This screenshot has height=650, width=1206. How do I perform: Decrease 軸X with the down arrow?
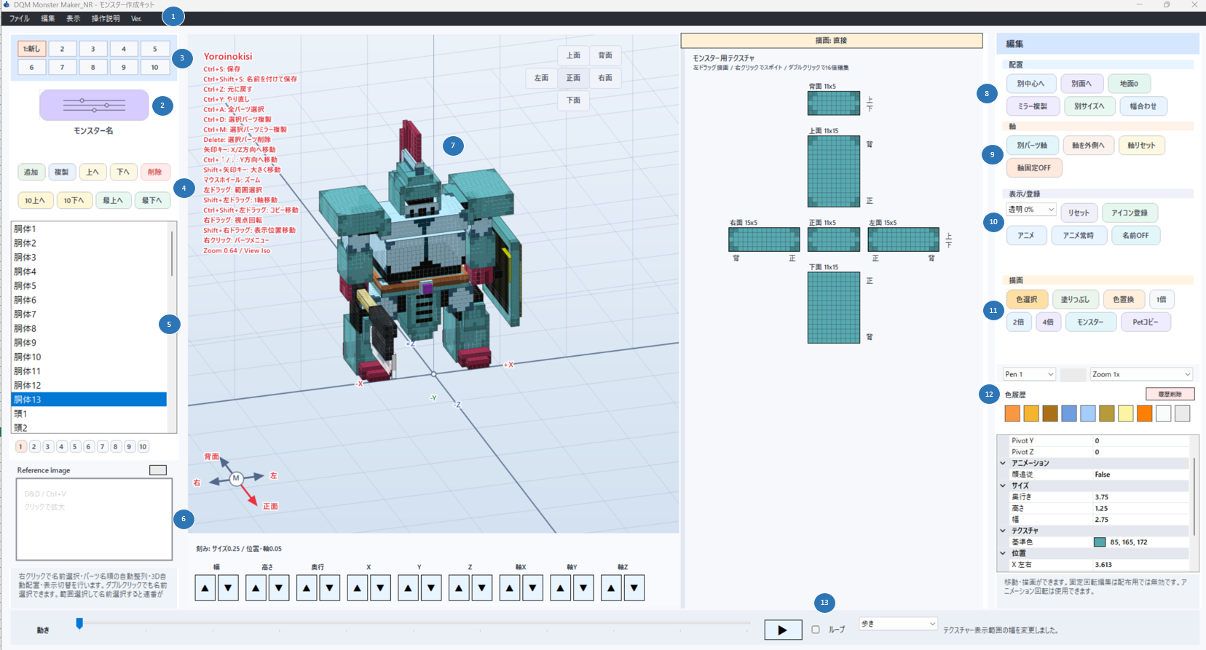533,588
